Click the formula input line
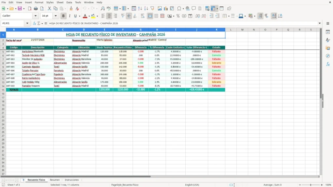 [x=183, y=23]
